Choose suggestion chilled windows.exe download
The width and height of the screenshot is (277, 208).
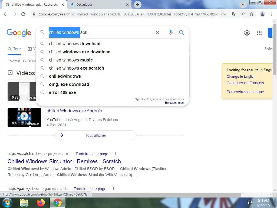pos(113,52)
